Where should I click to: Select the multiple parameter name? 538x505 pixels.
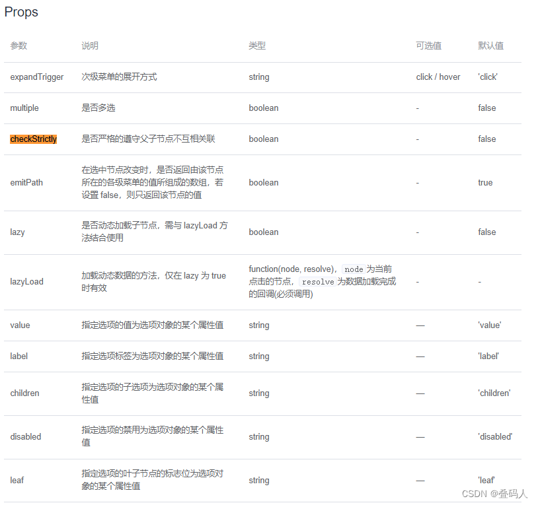(24, 108)
